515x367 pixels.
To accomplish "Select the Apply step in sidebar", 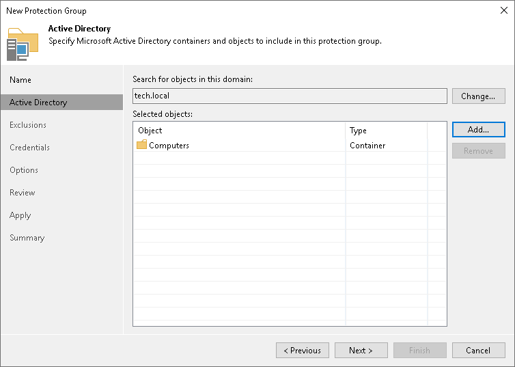I will tap(20, 215).
